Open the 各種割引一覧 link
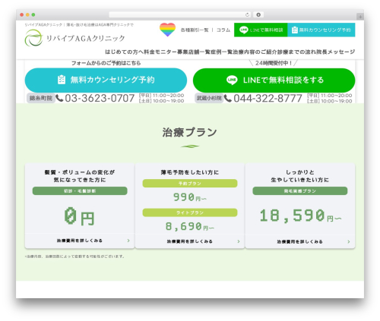 coord(195,30)
